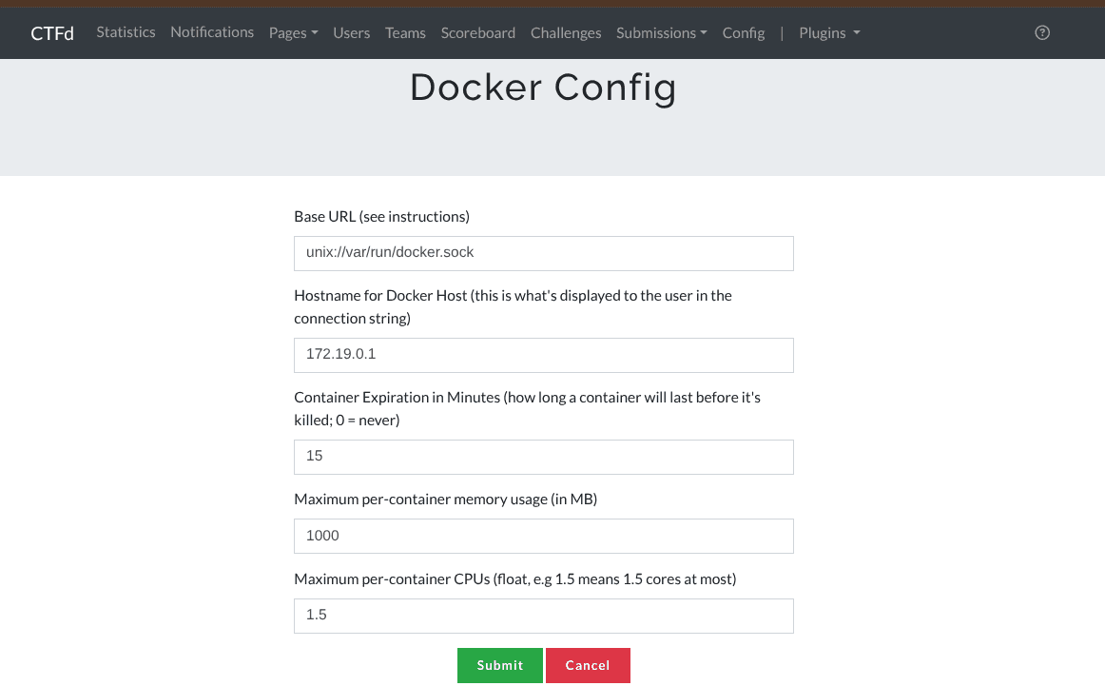Image resolution: width=1105 pixels, height=686 pixels.
Task: Click the maximum per-container CPUs field
Action: click(543, 616)
